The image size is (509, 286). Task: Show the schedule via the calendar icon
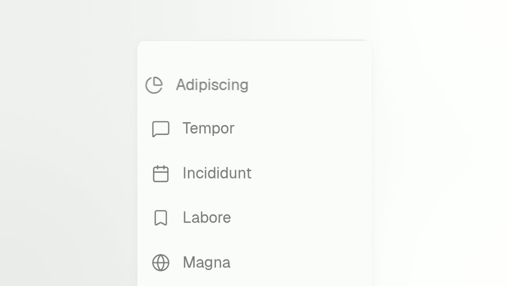point(161,174)
